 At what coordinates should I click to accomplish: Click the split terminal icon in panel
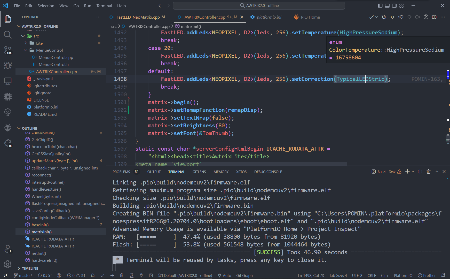click(420, 172)
